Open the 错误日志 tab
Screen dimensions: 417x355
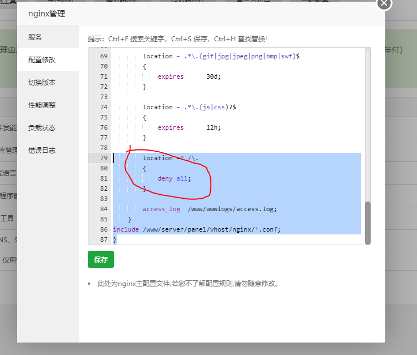coord(48,151)
